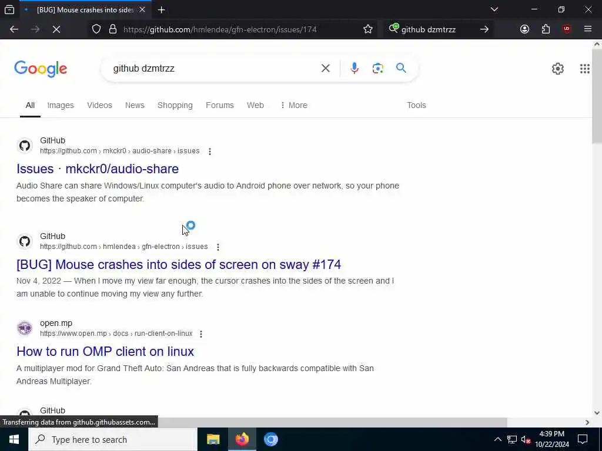Viewport: 602px width, 451px height.
Task: Click the browser search box 'github dzmtrzz'
Action: tap(429, 29)
